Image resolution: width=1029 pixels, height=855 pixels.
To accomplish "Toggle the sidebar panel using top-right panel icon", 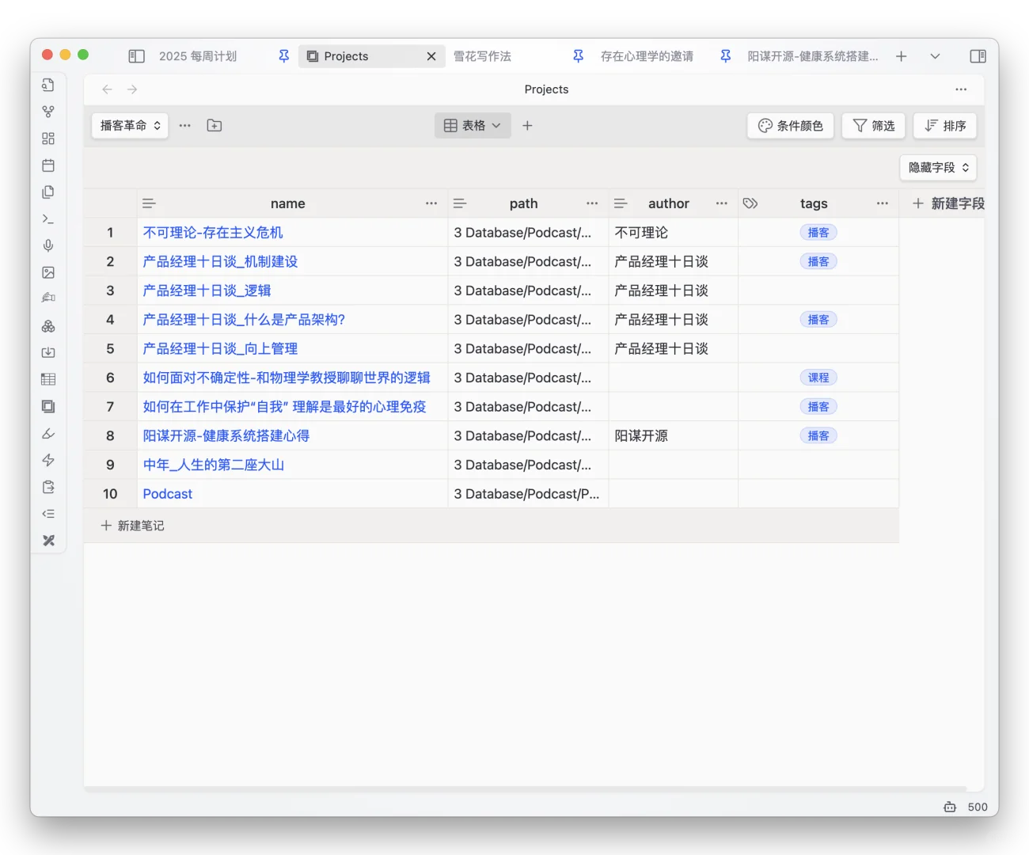I will (x=978, y=55).
